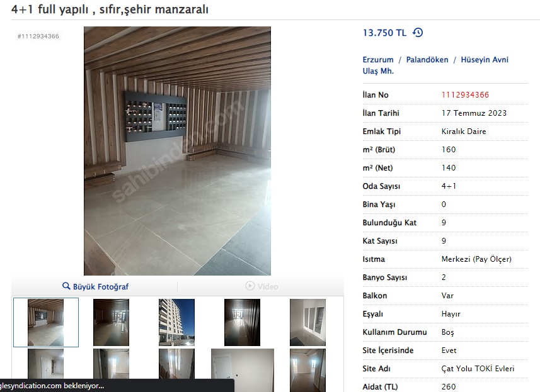Select the building exterior thumbnail
This screenshot has width=540, height=392.
pos(176,322)
